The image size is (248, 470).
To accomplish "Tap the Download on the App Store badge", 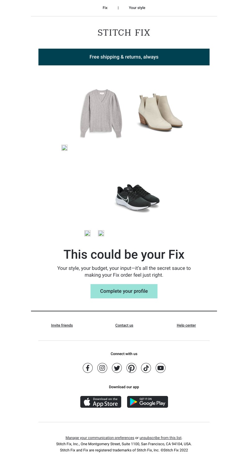I will [101, 402].
